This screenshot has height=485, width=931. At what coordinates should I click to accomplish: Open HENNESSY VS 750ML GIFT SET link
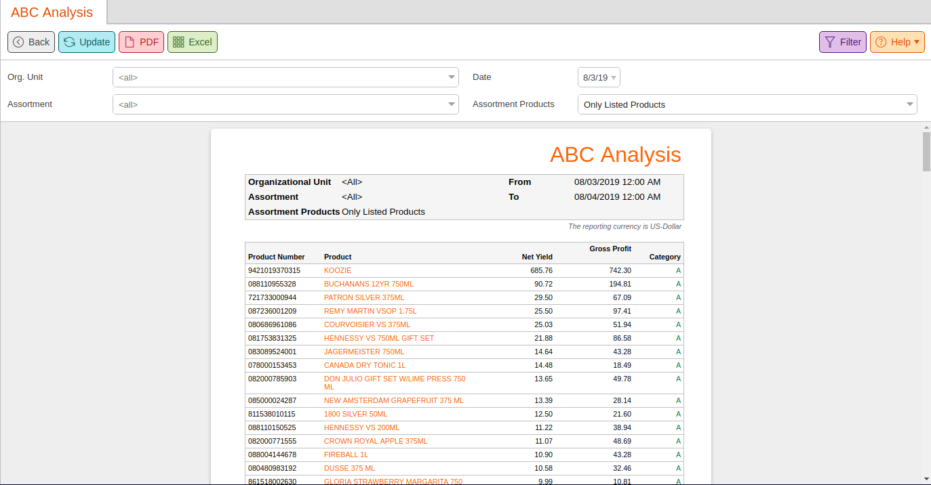(x=379, y=338)
